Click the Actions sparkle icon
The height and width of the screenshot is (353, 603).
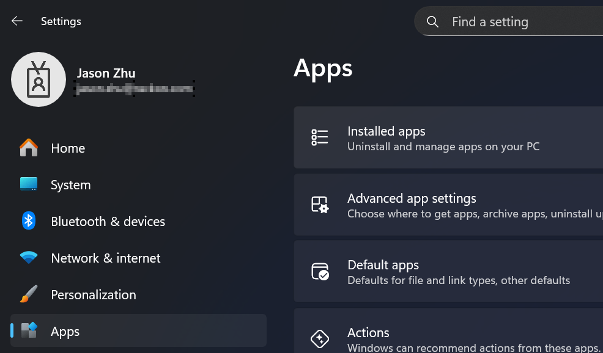pos(320,338)
